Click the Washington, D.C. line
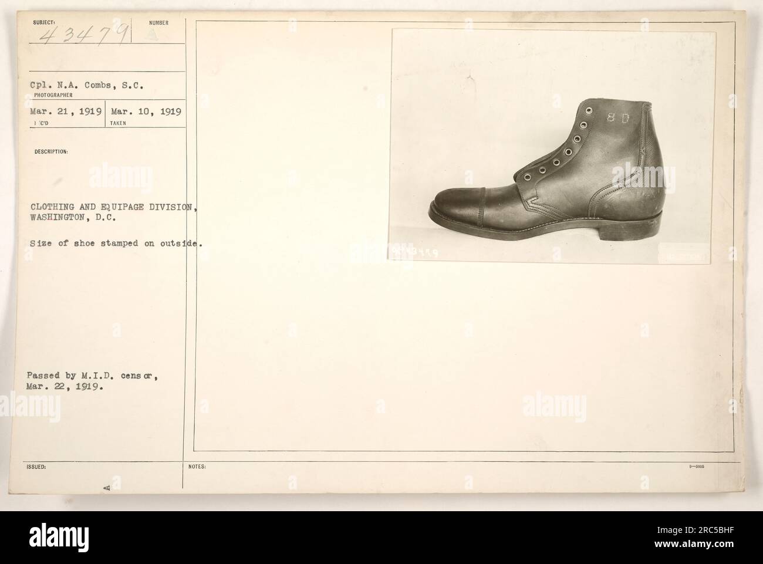 point(70,217)
